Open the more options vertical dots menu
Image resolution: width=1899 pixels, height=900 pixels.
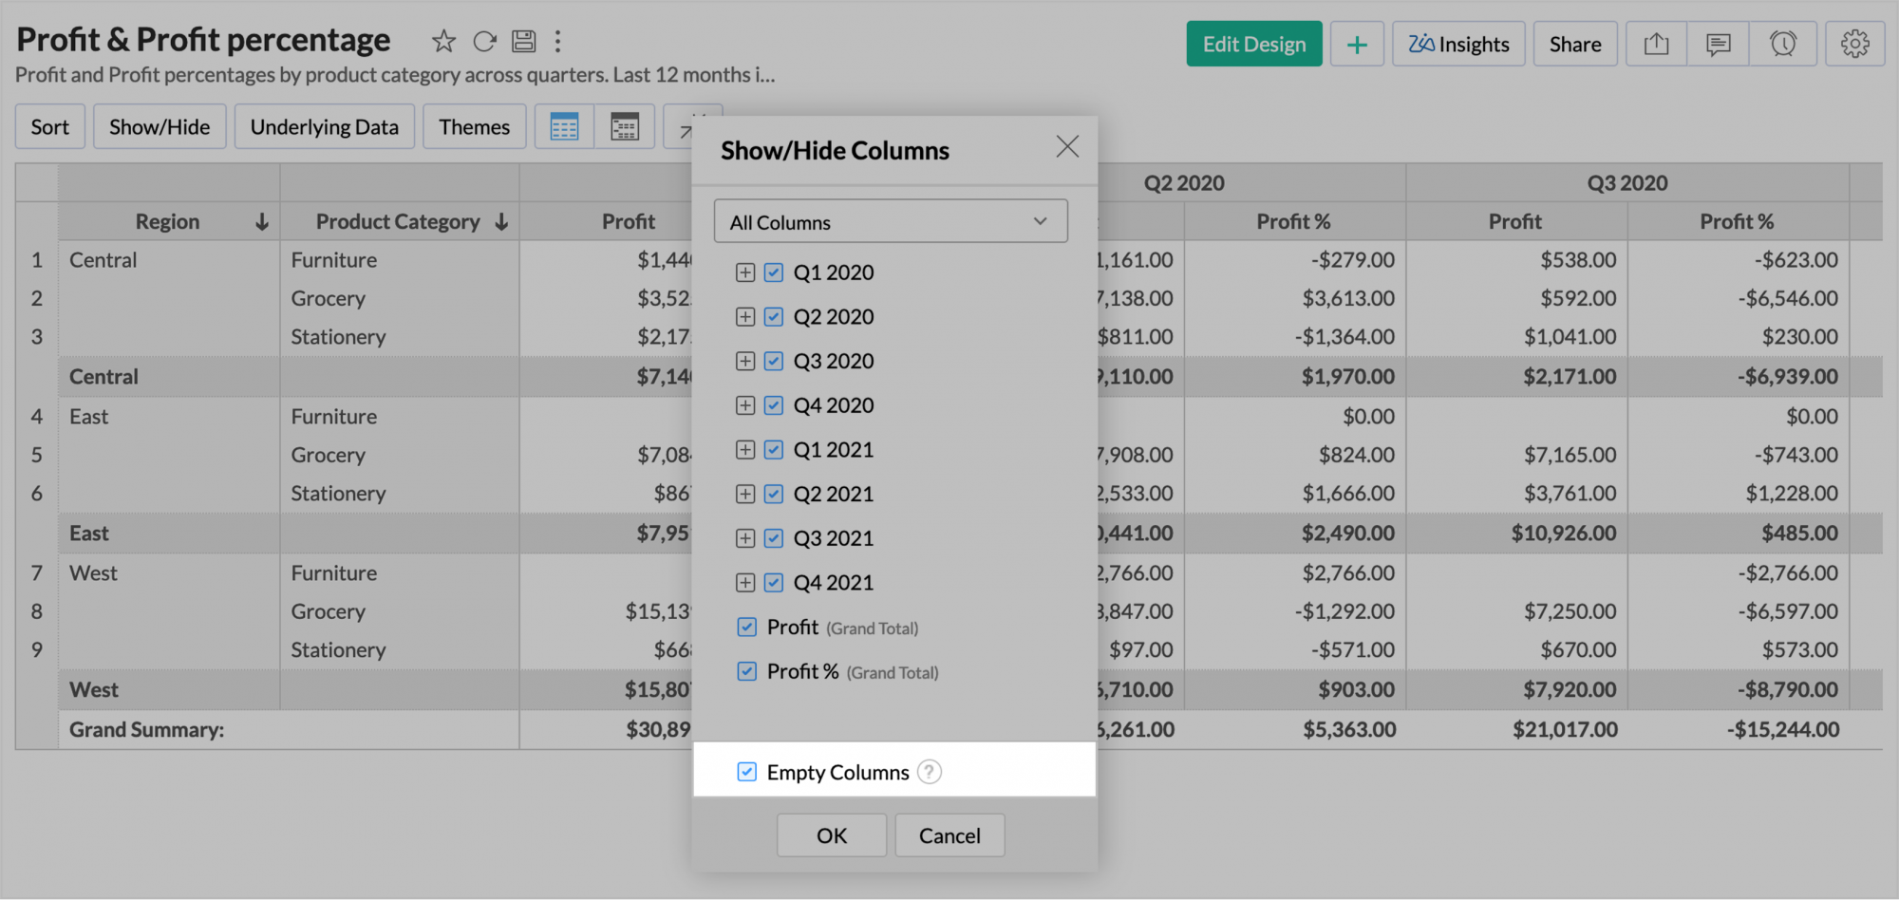point(557,42)
